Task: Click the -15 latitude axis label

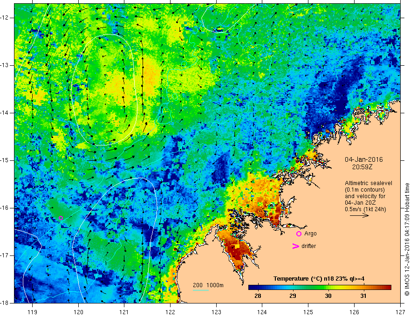Action: pyautogui.click(x=5, y=160)
